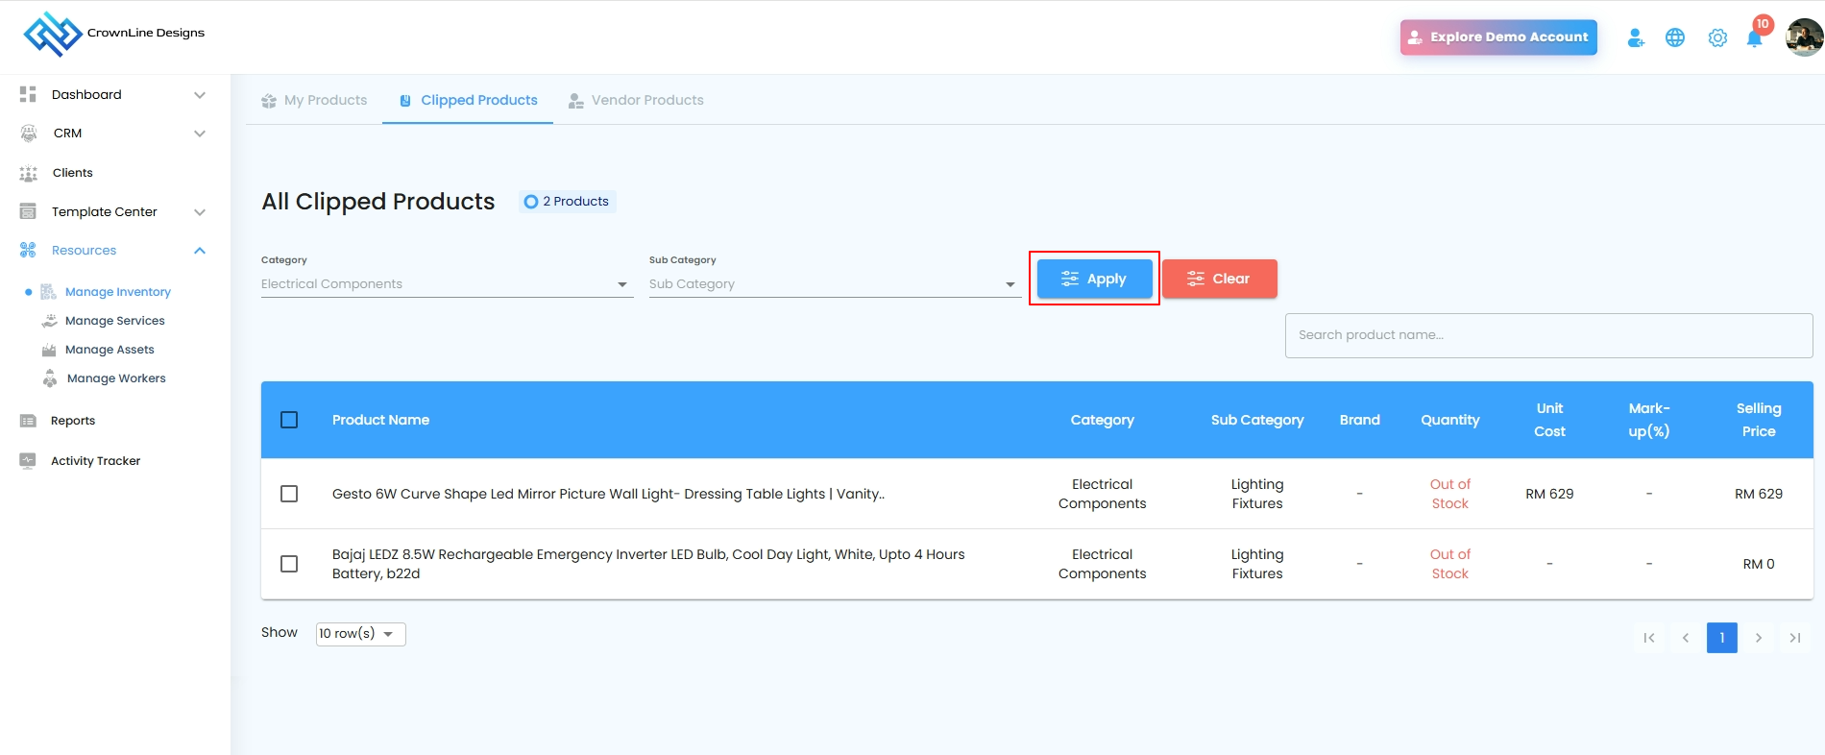Click the Selling Price column header
Image resolution: width=1825 pixels, height=755 pixels.
tap(1759, 420)
